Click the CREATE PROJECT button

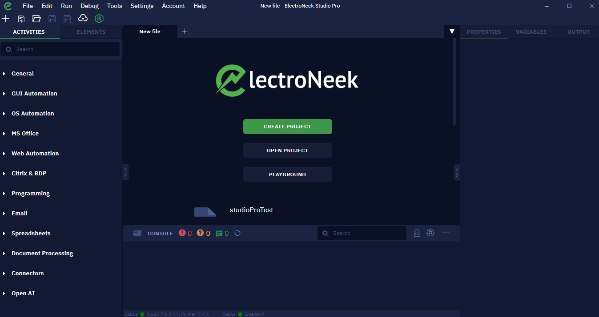[x=288, y=127]
